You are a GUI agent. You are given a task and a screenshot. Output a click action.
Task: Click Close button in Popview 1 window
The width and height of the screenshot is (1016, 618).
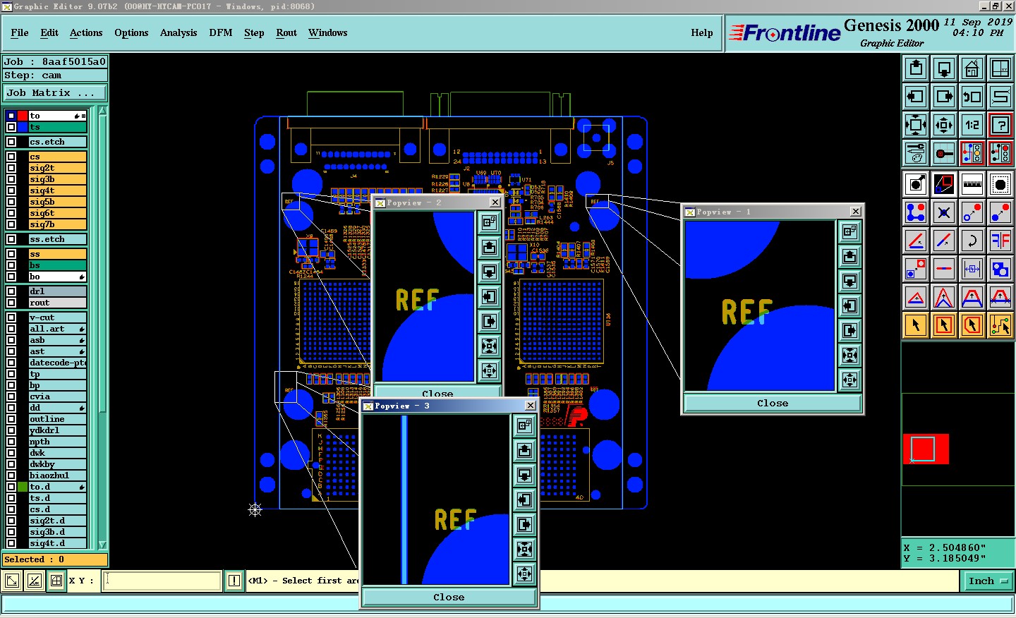coord(773,403)
